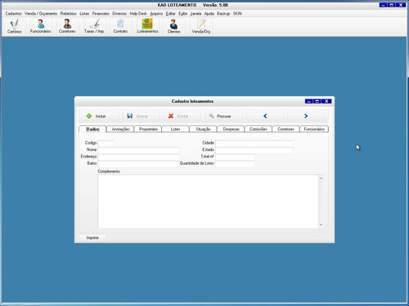Go to previous record with left arrow
409x306 pixels.
click(x=265, y=116)
